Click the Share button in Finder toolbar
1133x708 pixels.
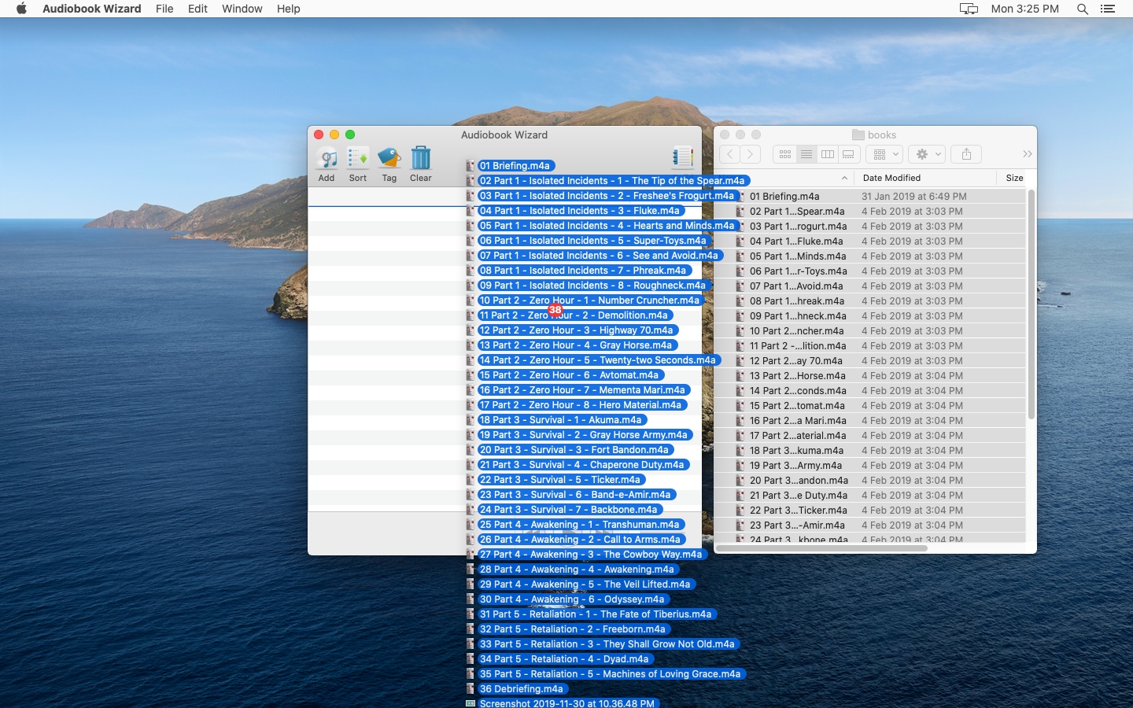coord(966,154)
